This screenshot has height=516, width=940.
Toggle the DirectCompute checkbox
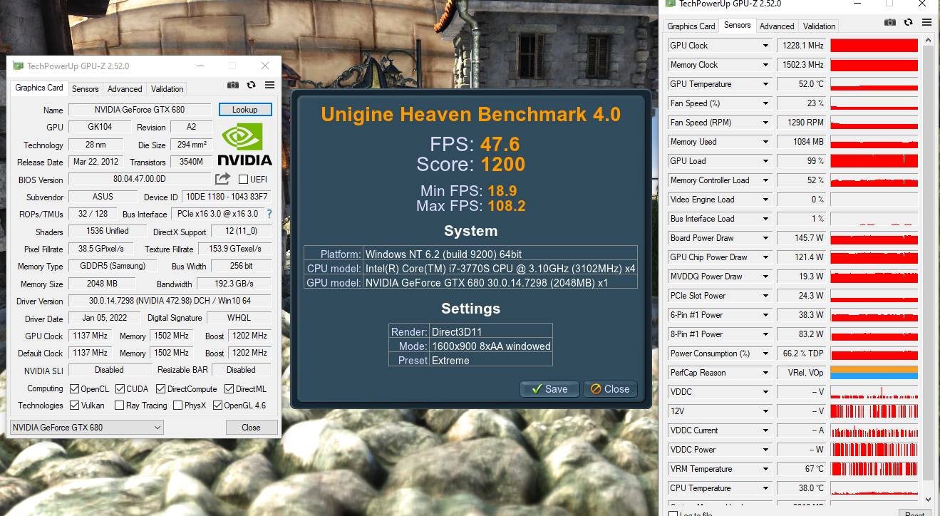pos(161,389)
